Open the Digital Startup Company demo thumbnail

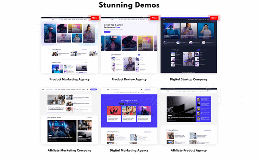[x=189, y=45]
